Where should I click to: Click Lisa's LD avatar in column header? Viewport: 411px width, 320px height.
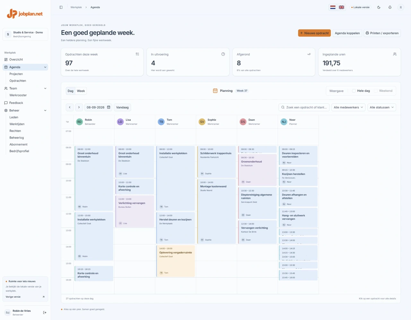[x=120, y=122]
